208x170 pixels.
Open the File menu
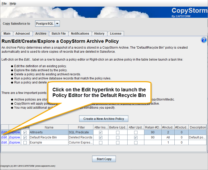click(x=4, y=4)
